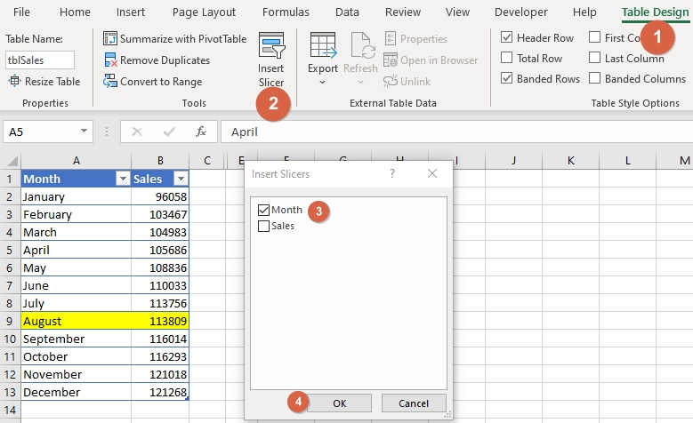Click the help question mark in dialog
Screen dimensions: 693x423
392,174
